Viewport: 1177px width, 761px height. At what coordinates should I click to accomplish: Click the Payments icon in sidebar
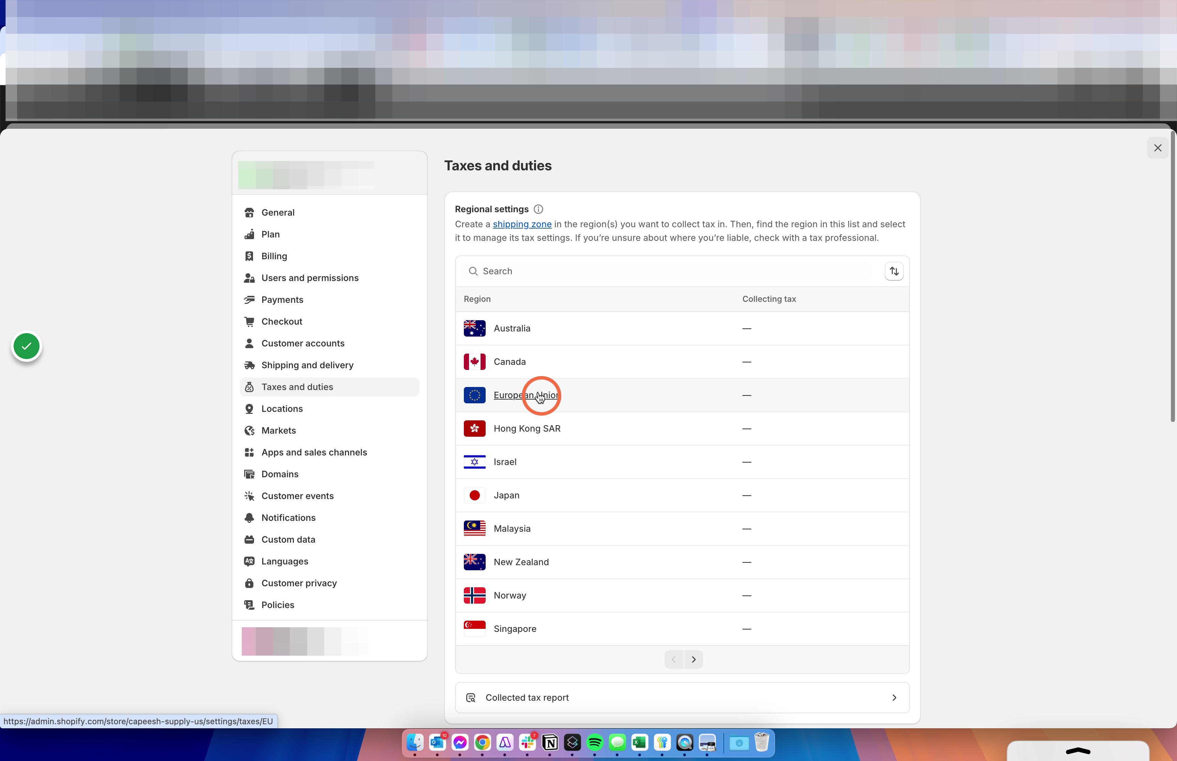(249, 299)
